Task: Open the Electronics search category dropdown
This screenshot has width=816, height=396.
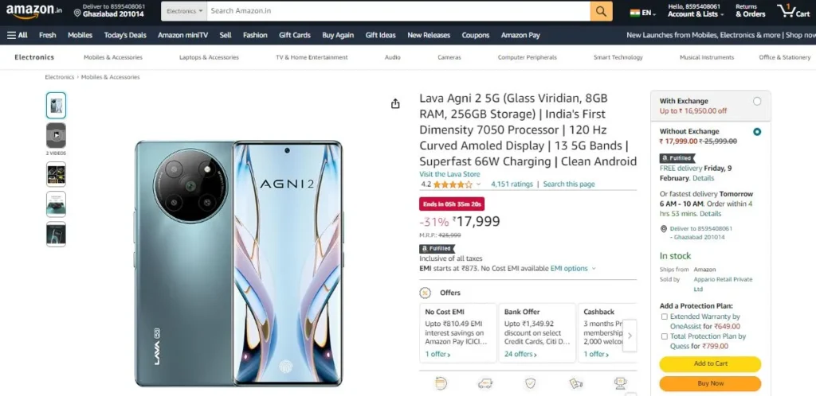Action: point(184,11)
